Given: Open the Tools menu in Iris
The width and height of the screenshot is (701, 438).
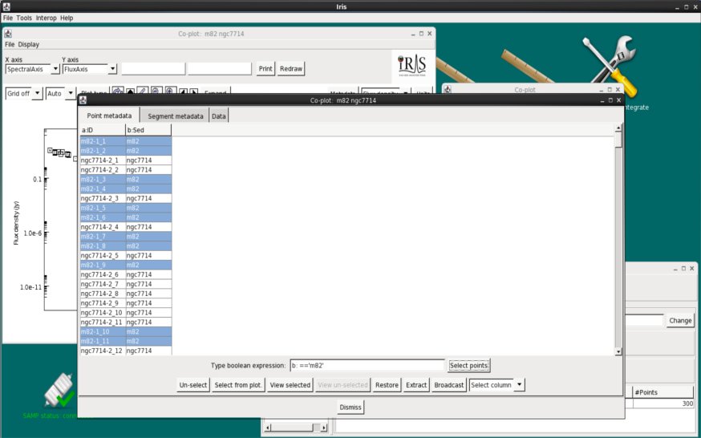Looking at the screenshot, I should tap(24, 18).
